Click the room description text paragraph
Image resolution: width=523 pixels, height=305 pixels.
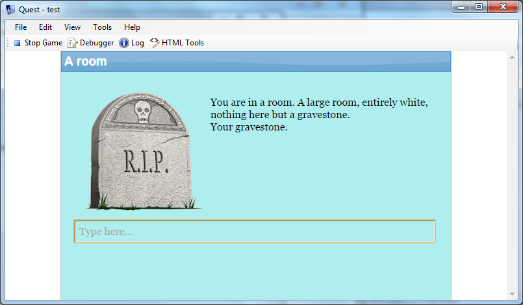[x=319, y=115]
